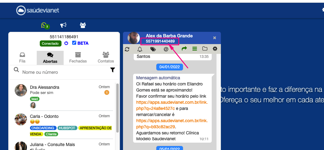Click the chat window scrollbar
The image size is (324, 150).
point(218,101)
